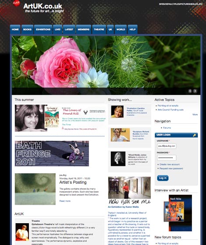Open Arts Council Funding cuts topic
The width and height of the screenshot is (206, 245).
coord(170,110)
